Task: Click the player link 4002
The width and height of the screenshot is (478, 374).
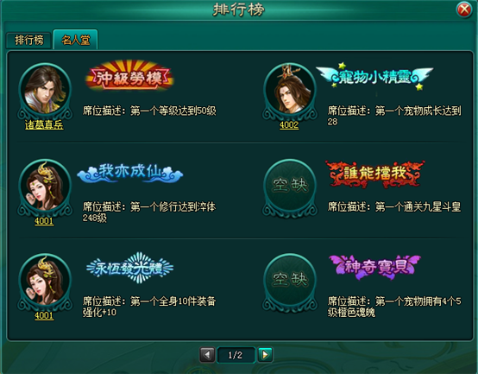Action: (x=289, y=124)
